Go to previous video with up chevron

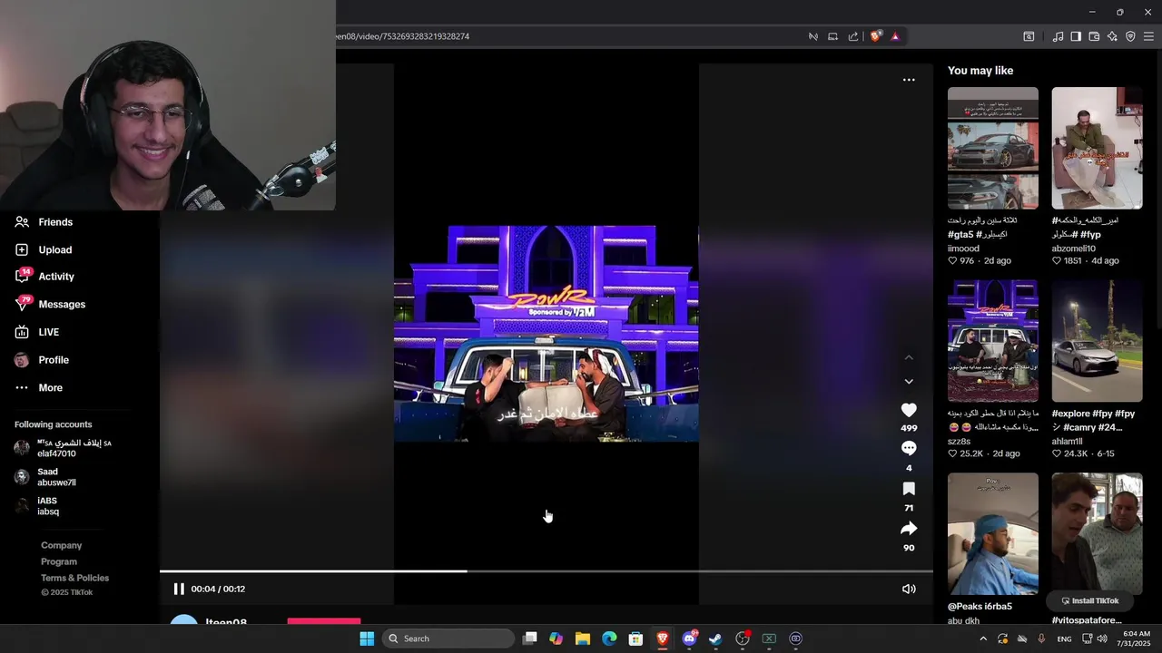(909, 358)
